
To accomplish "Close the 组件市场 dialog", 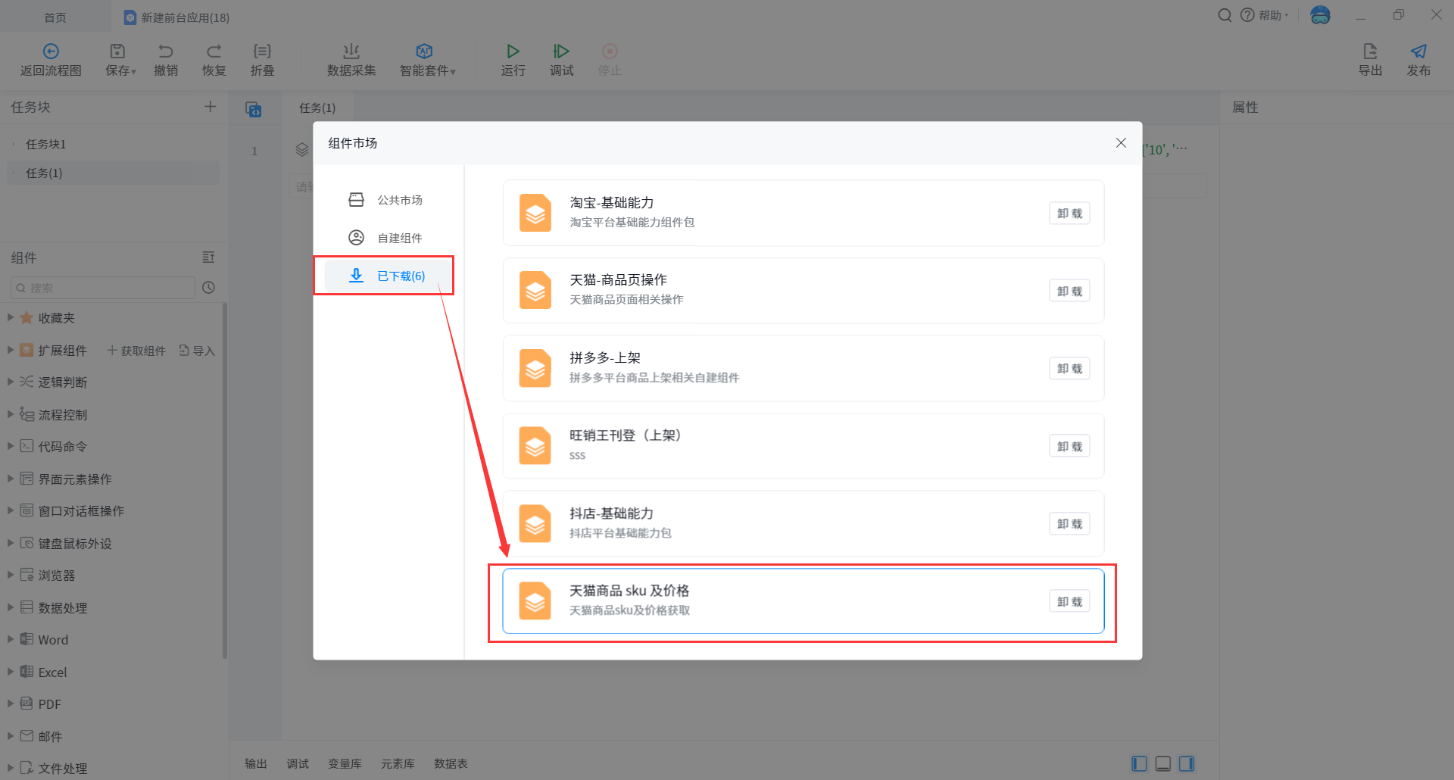I will point(1121,143).
